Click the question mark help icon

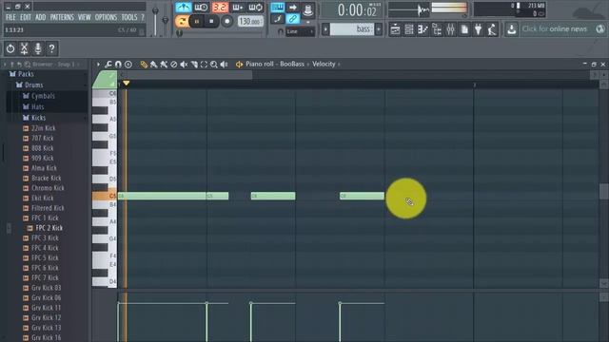point(51,48)
